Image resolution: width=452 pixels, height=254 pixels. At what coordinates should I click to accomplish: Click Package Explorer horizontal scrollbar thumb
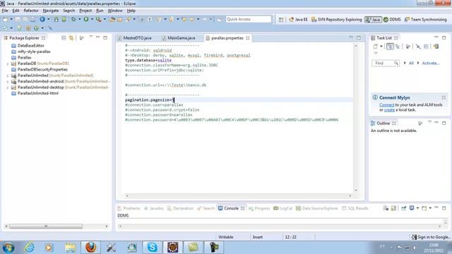tap(46, 226)
